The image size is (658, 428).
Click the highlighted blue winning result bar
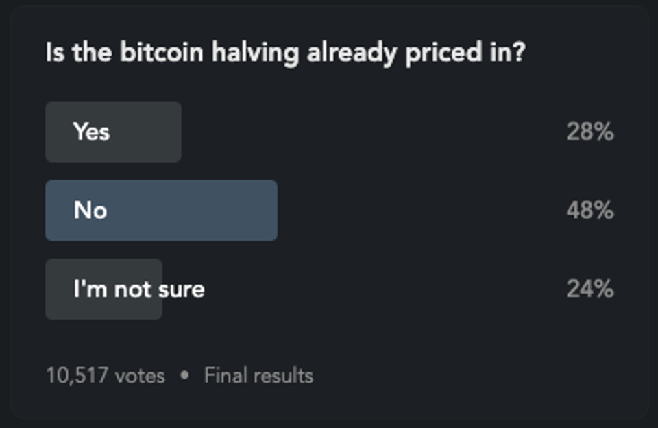tap(161, 210)
